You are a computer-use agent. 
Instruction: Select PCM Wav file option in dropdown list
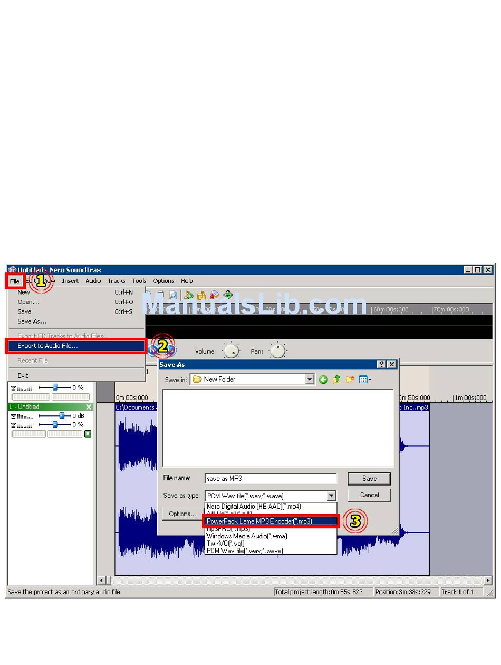click(271, 550)
